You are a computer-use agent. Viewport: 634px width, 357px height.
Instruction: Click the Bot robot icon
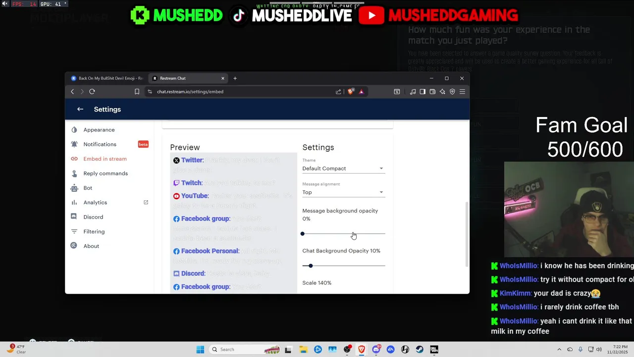tap(74, 188)
